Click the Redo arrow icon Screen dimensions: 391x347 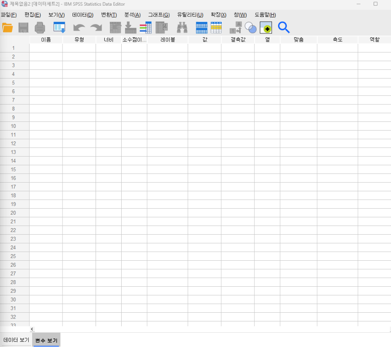pos(96,28)
